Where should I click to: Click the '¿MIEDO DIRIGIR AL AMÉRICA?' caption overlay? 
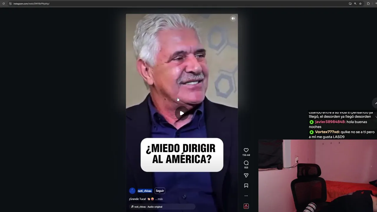tap(182, 155)
